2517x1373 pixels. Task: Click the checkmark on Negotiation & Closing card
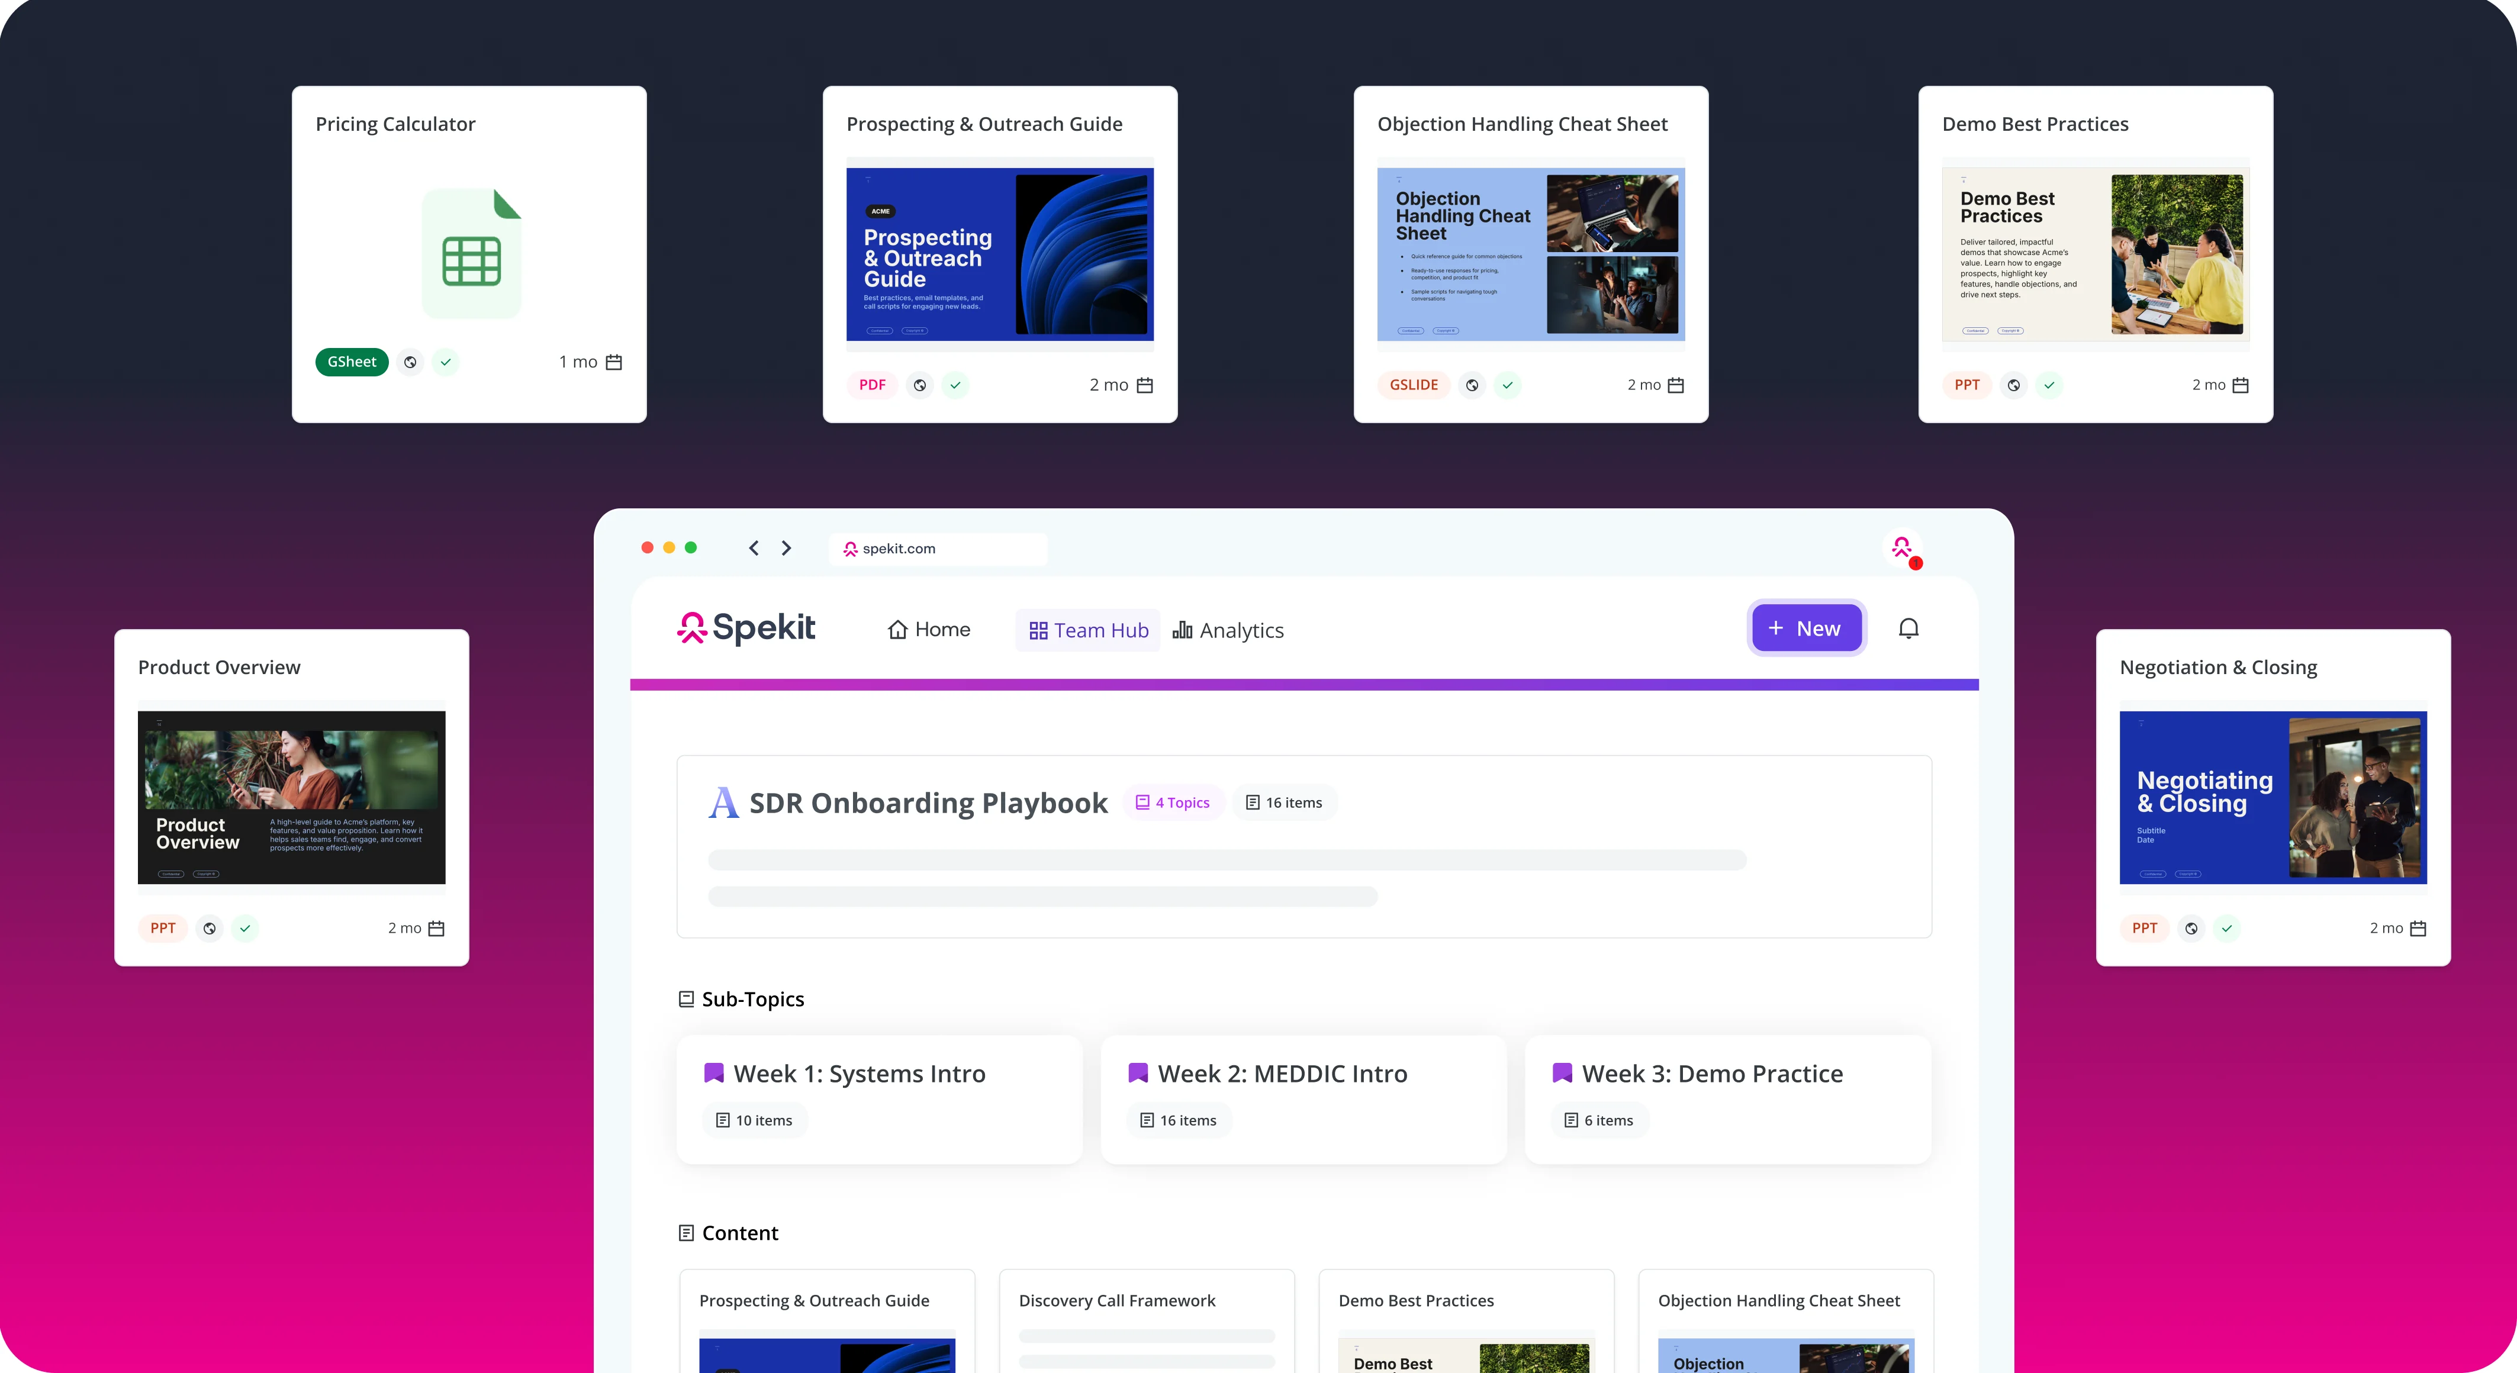click(x=2227, y=929)
